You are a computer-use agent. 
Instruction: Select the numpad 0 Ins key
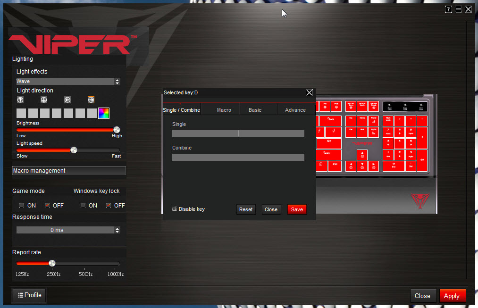point(394,166)
